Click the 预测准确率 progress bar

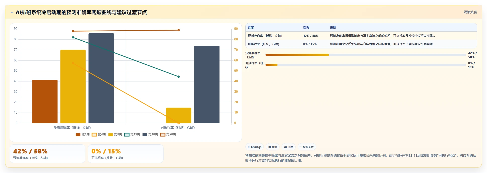coord(366,55)
